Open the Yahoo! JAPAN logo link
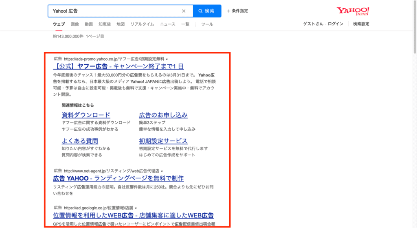Viewport: 417px width, 228px height. pyautogui.click(x=353, y=11)
